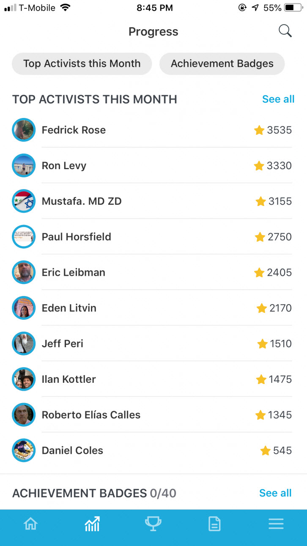Open the document page icon
The image size is (307, 546).
click(x=215, y=524)
